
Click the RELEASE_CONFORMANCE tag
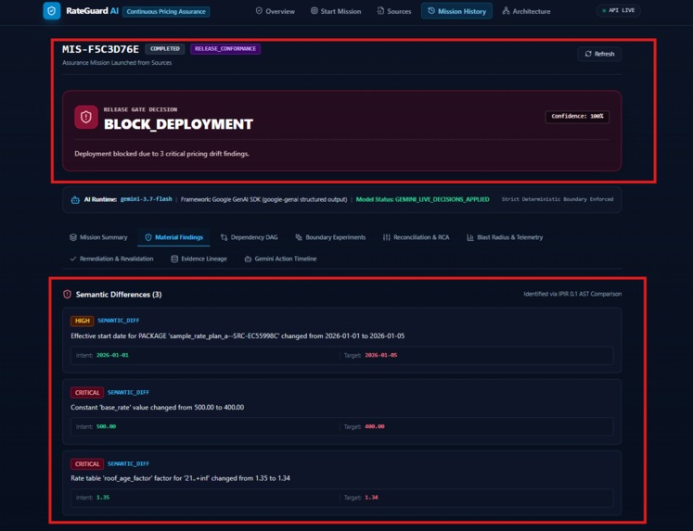[225, 49]
